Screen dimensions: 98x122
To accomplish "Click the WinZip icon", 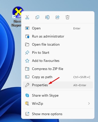I will point(27,103).
